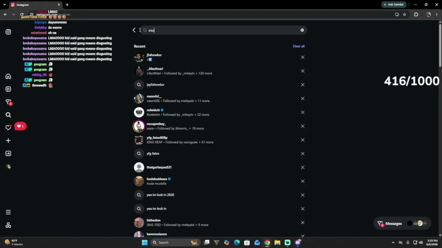Open thatgurlasyaa521 profile
This screenshot has height=248, width=442.
tap(219, 167)
